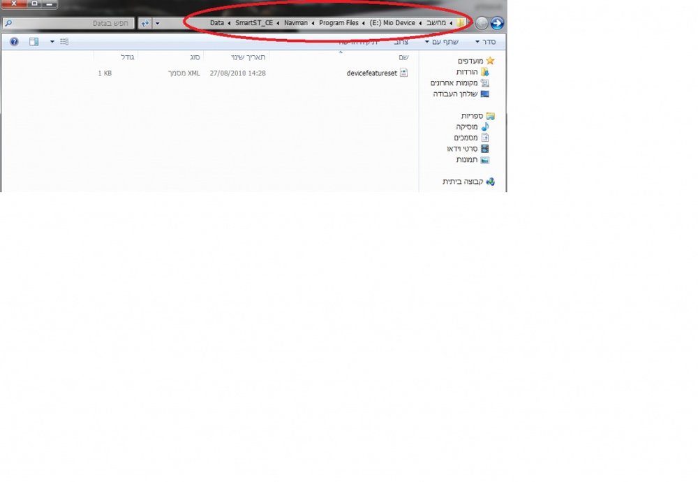This screenshot has height=482, width=698.
Task: Open the address bar history dropdown
Action: coord(157,23)
